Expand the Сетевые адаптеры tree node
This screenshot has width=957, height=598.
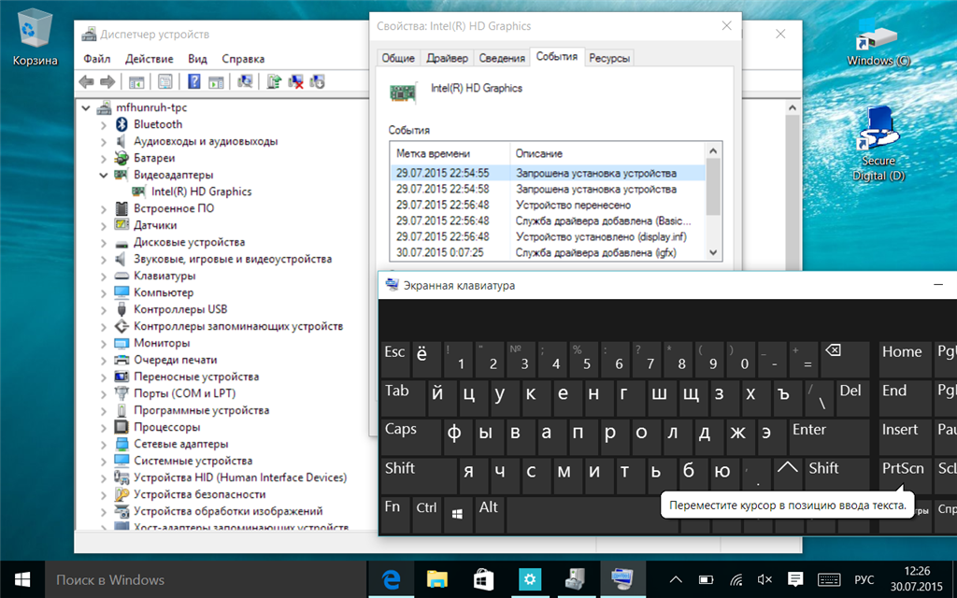click(x=103, y=444)
